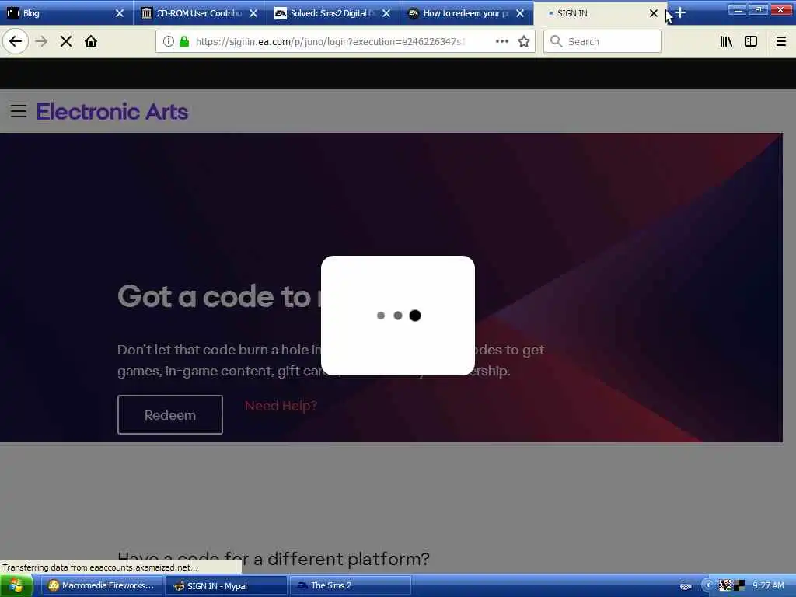Expand hidden system tray icons arrow
The height and width of the screenshot is (597, 796).
[x=707, y=585]
